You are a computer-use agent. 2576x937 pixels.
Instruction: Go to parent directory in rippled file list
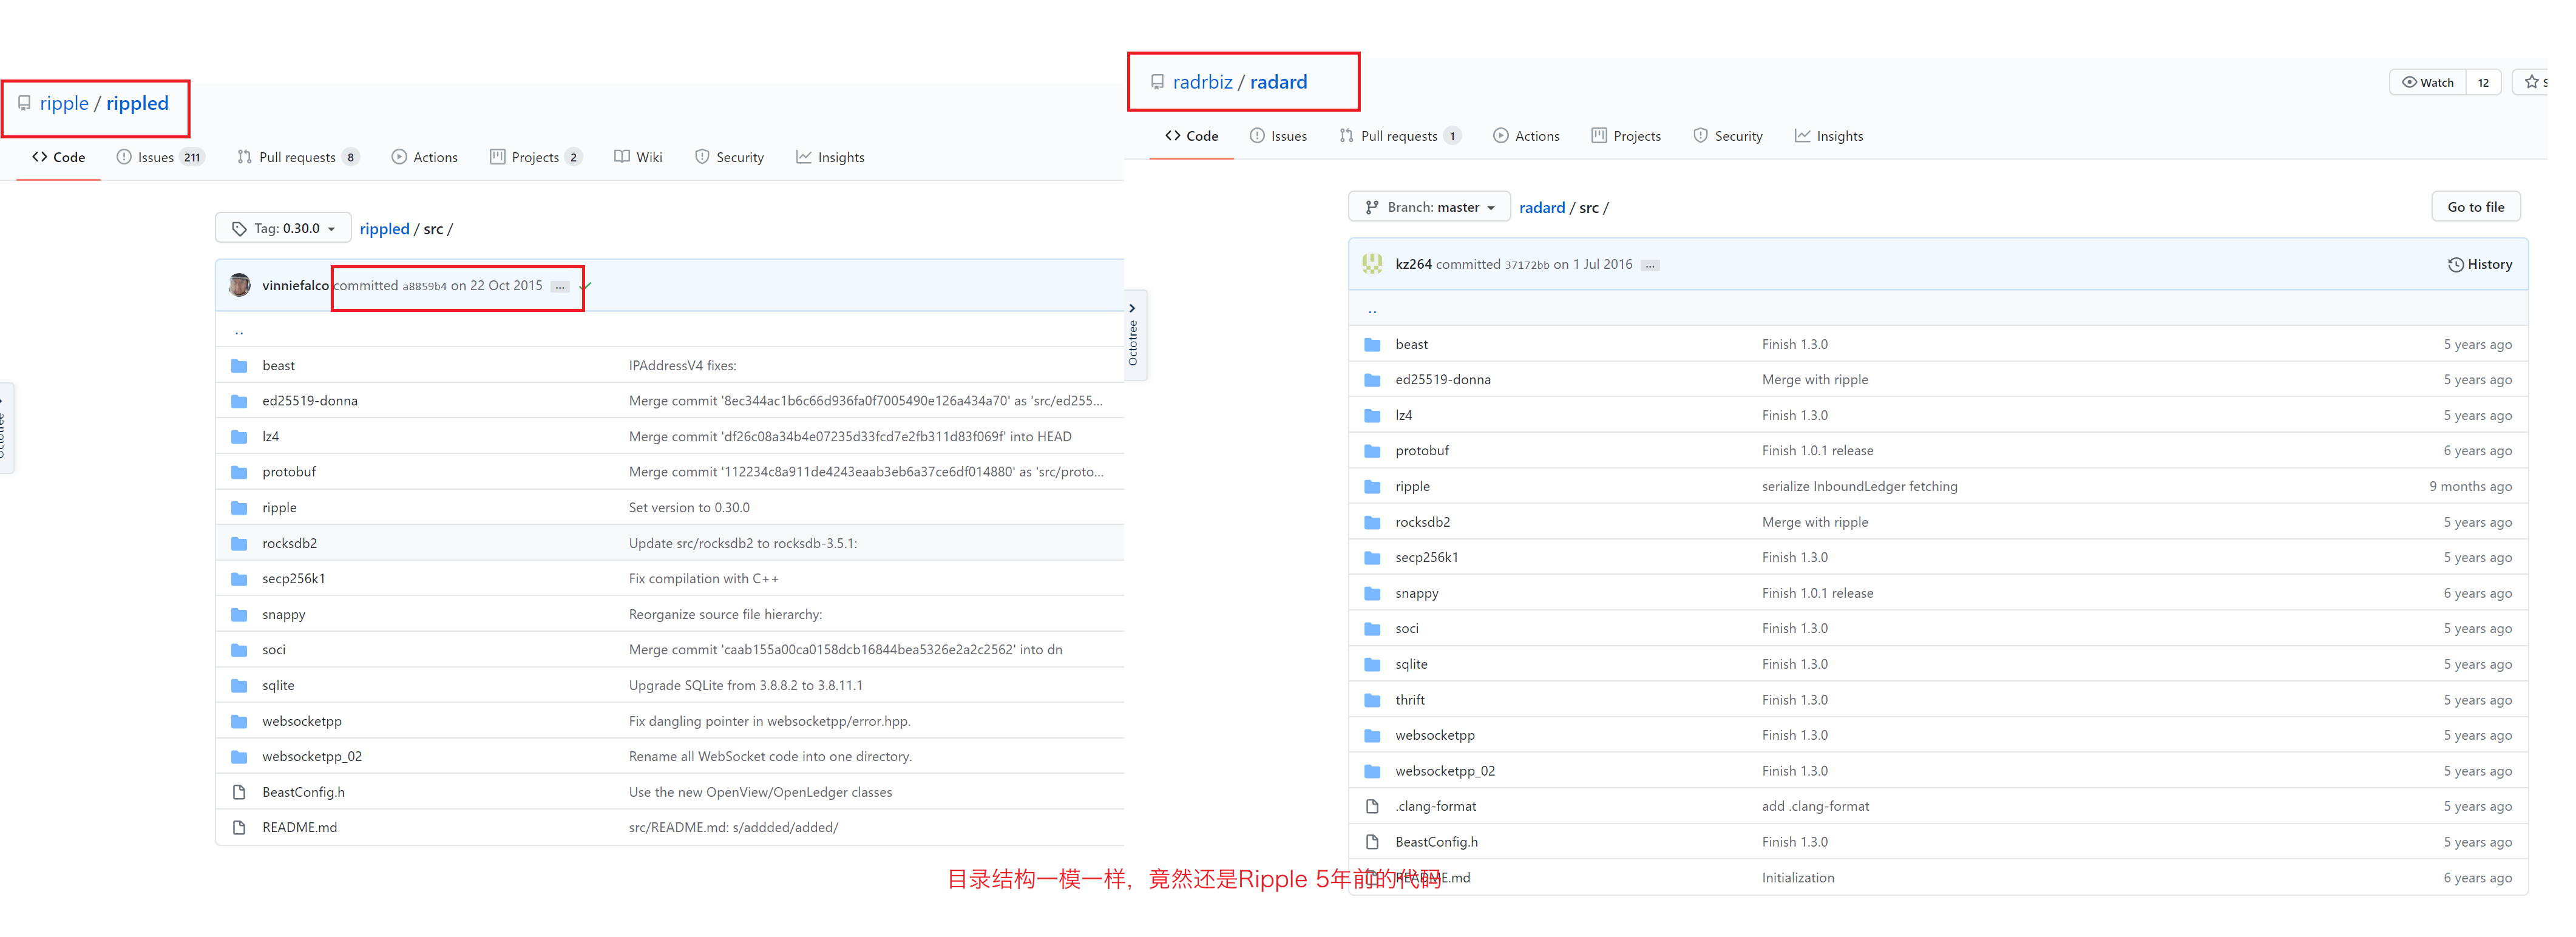tap(239, 330)
